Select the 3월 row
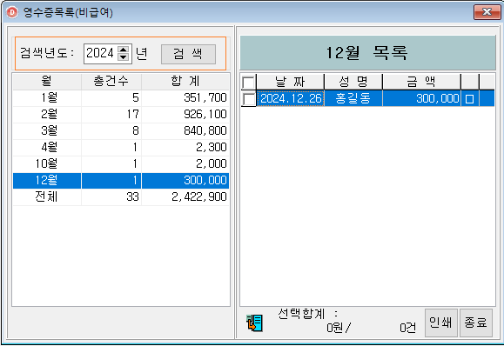Viewport: 504px width, 346px height. click(121, 130)
